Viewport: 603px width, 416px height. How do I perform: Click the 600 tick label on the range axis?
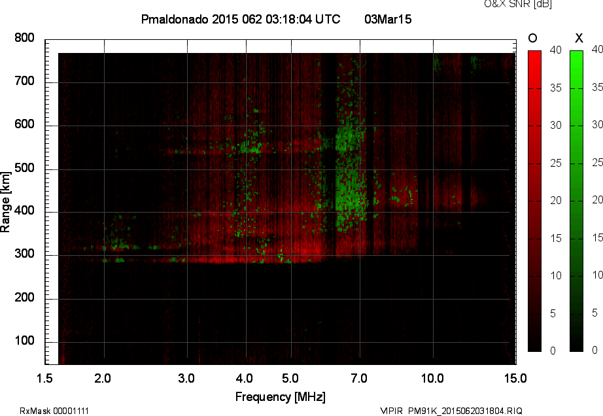24,124
